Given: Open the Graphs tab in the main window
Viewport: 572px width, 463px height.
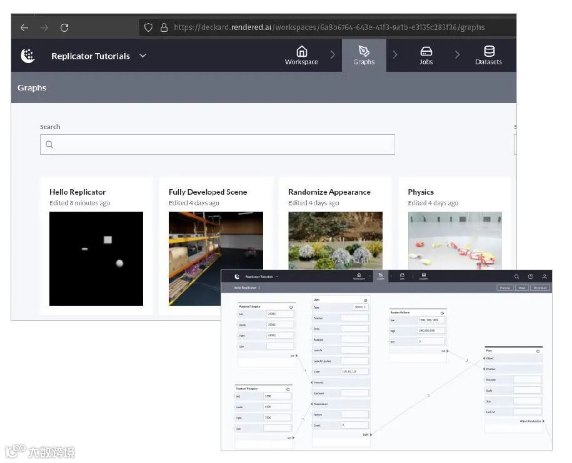Looking at the screenshot, I should pyautogui.click(x=364, y=56).
